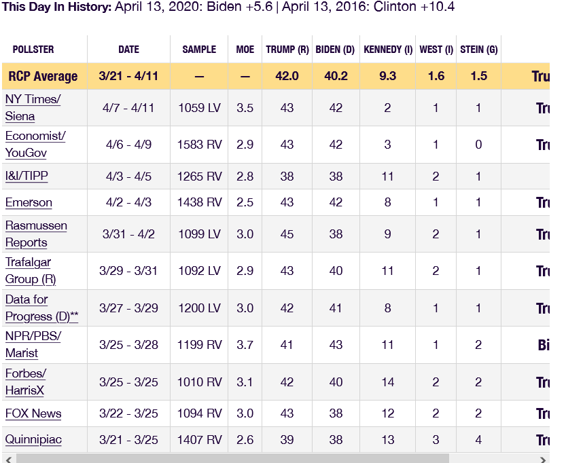Screen dimensions: 566x463
Task: Click Quinnipiac date 3/21 - 3/25
Action: click(128, 439)
